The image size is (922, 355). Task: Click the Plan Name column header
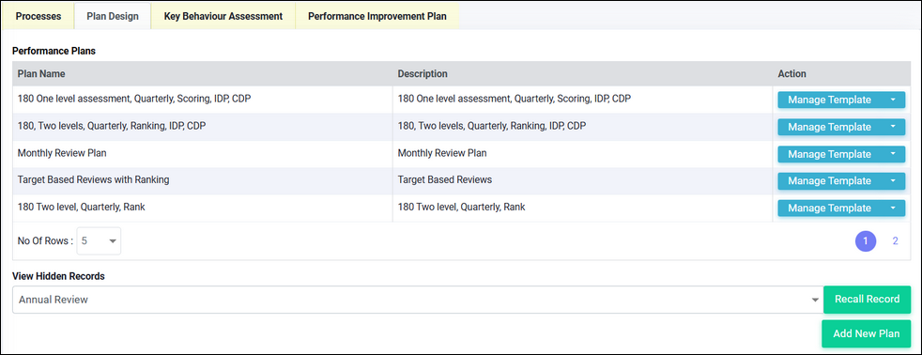41,74
